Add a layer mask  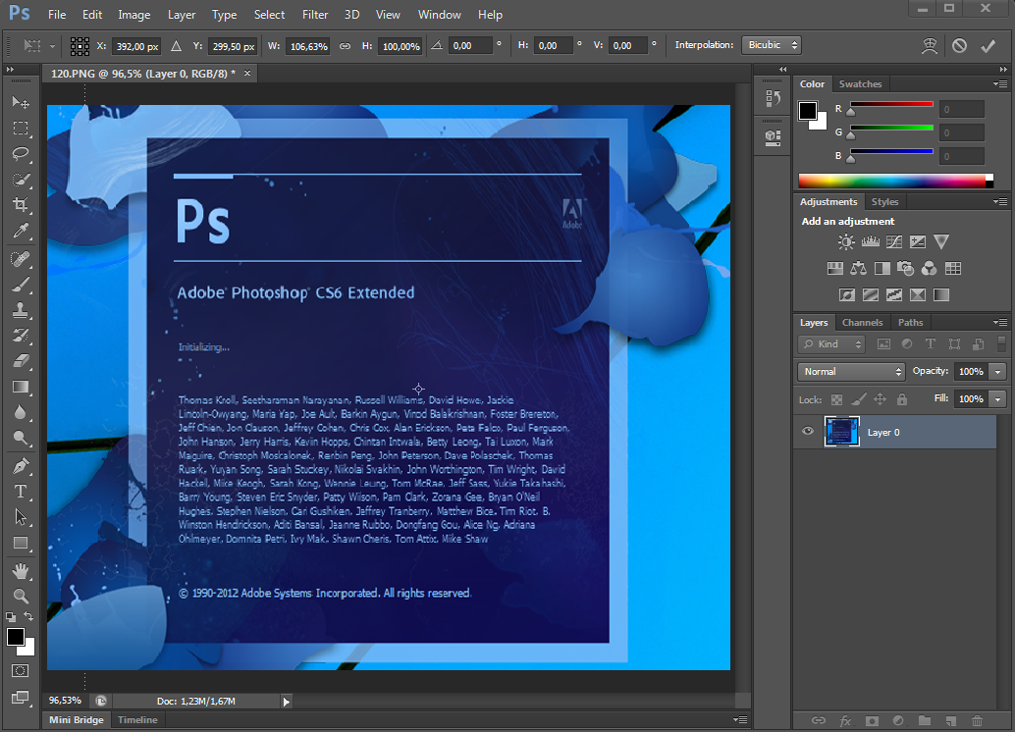pos(872,720)
